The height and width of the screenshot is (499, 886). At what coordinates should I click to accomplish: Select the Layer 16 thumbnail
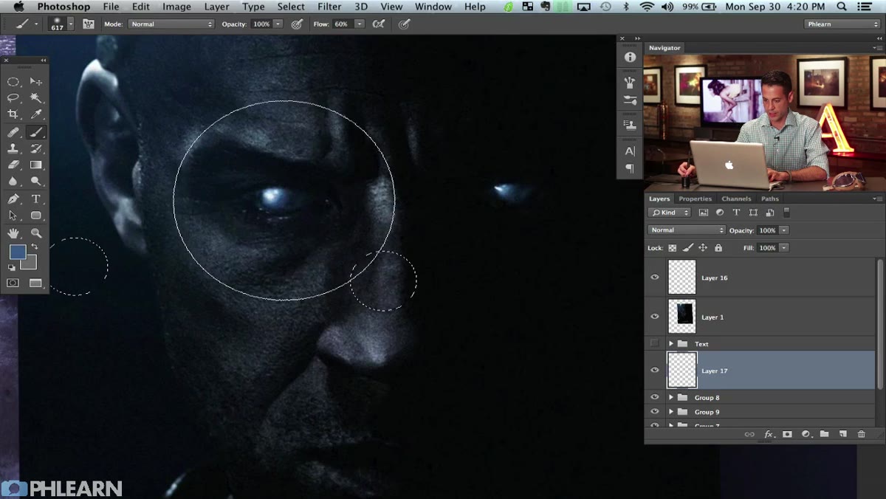(x=682, y=278)
